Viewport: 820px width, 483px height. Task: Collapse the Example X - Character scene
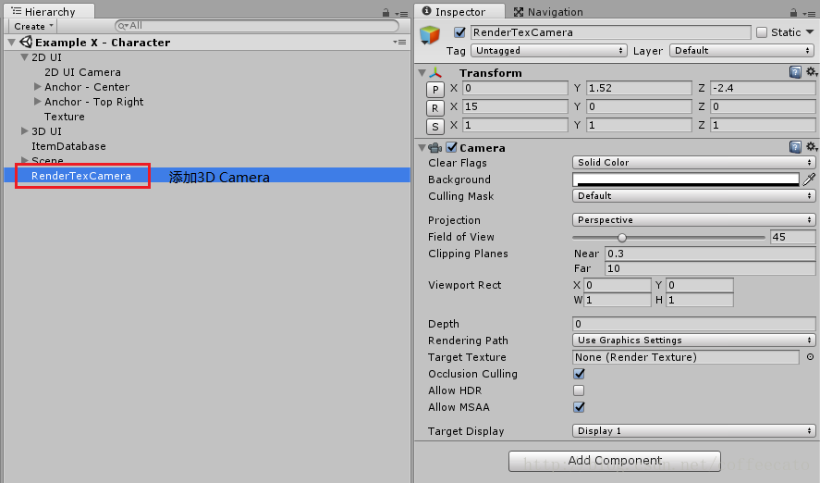click(12, 43)
